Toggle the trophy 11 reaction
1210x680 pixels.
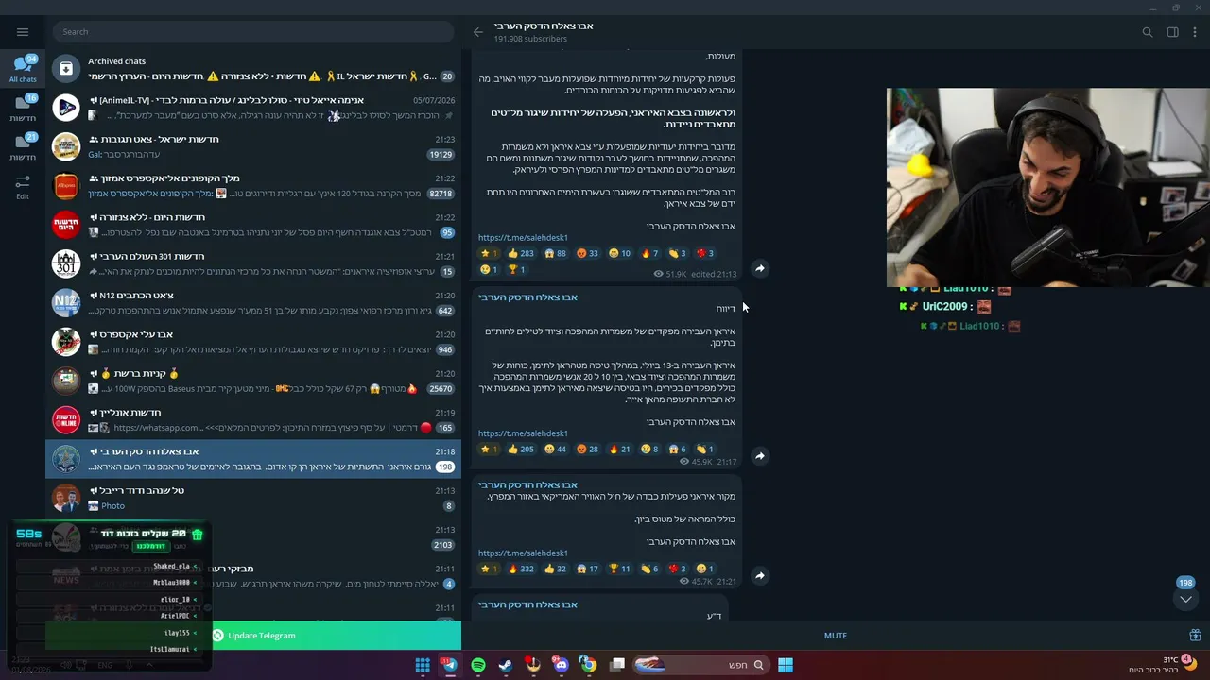click(x=619, y=569)
